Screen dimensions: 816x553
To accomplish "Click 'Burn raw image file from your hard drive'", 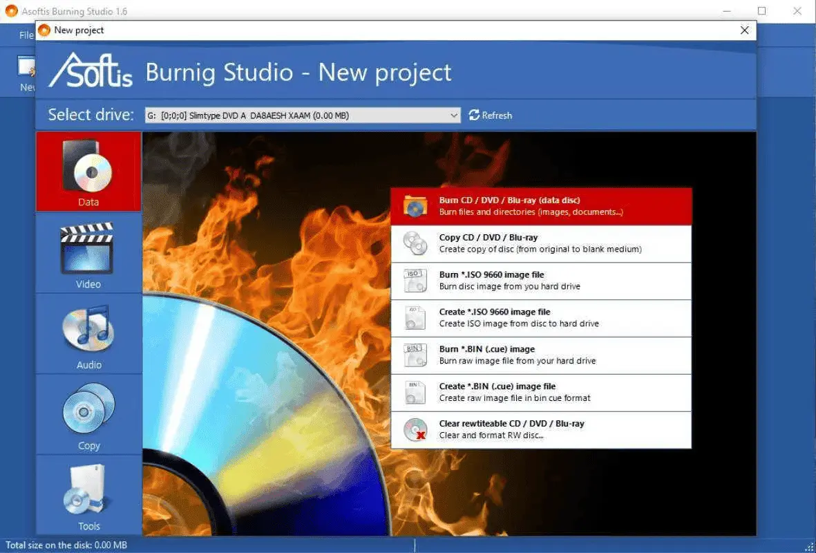I will tap(518, 361).
